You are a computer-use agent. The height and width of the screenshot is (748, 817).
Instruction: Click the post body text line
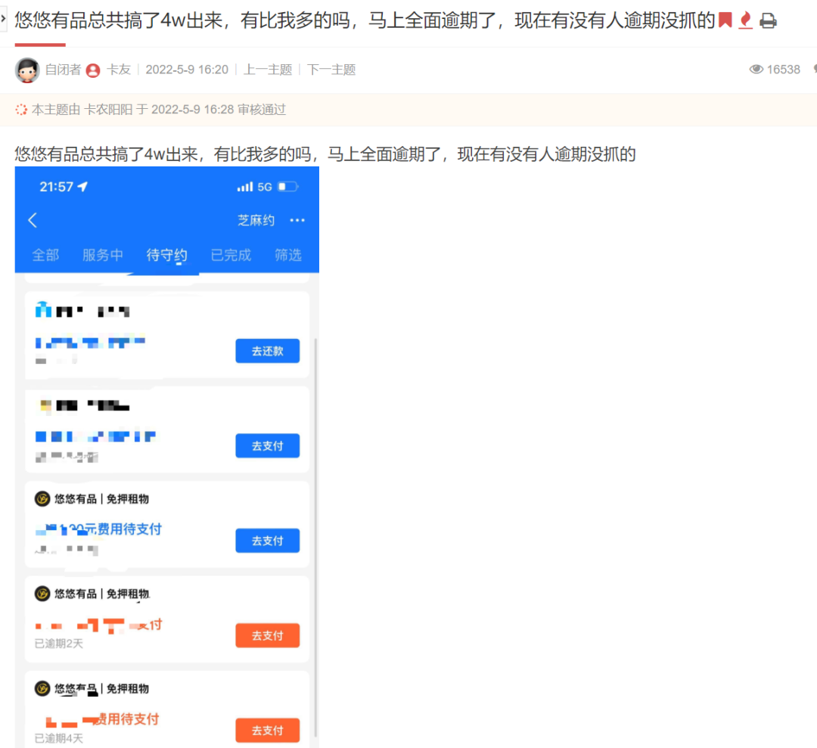[x=325, y=154]
